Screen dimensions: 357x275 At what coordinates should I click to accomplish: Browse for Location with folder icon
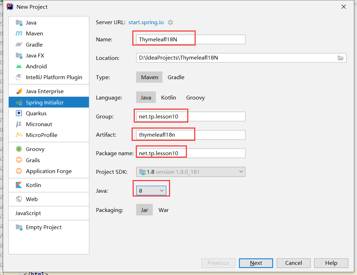pyautogui.click(x=341, y=58)
